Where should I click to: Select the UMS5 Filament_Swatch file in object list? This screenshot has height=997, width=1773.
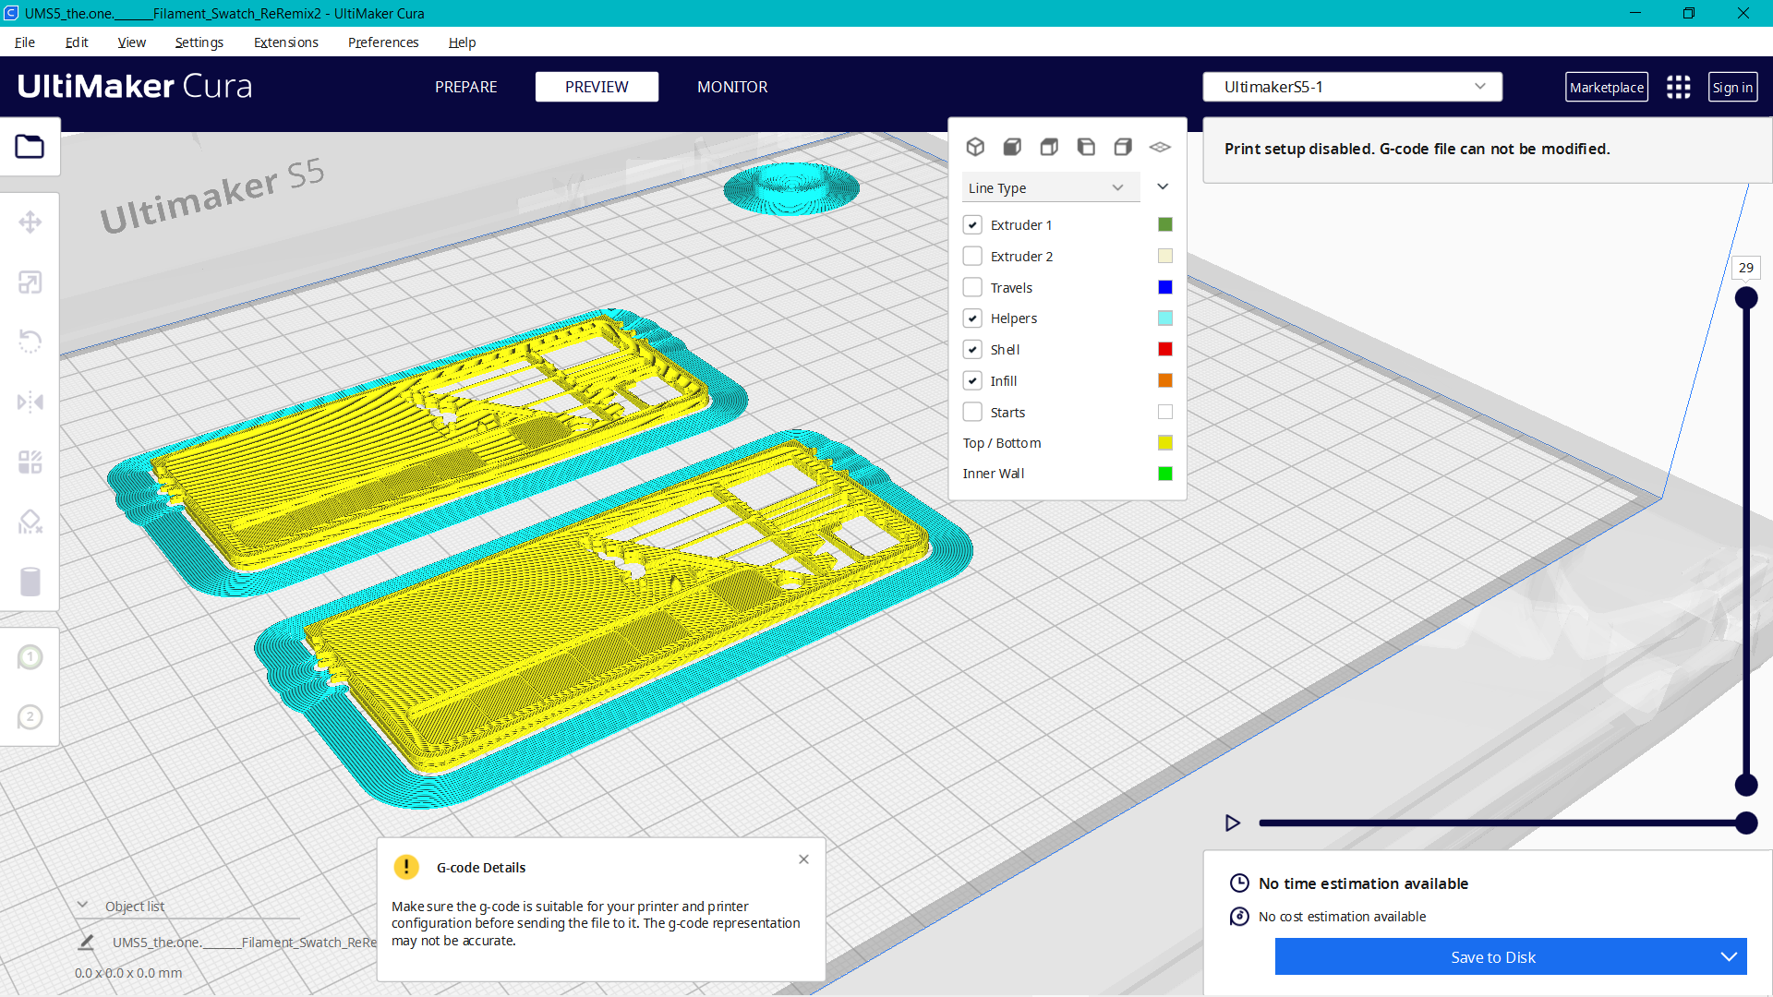click(x=244, y=943)
